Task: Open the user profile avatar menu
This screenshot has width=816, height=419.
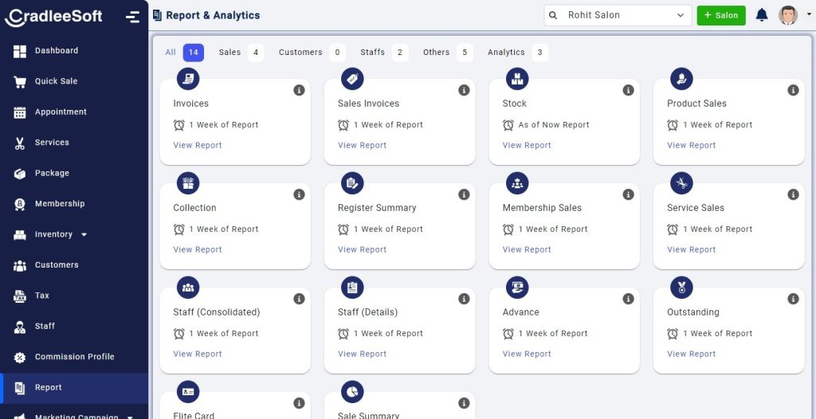Action: click(789, 15)
